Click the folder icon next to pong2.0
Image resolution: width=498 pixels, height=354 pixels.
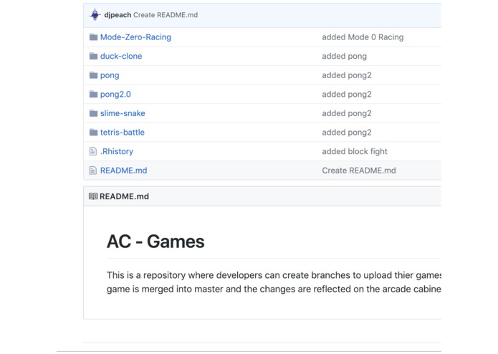pos(93,95)
